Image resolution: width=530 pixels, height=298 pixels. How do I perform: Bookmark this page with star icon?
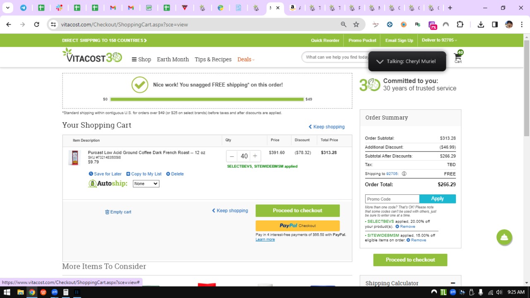pos(356,24)
